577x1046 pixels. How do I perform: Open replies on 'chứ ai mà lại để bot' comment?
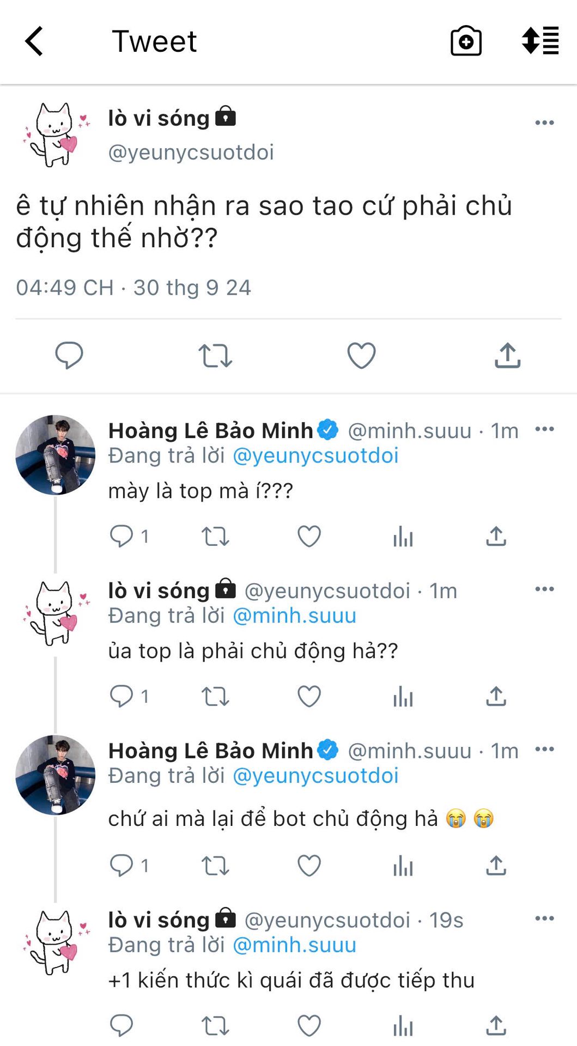122,865
